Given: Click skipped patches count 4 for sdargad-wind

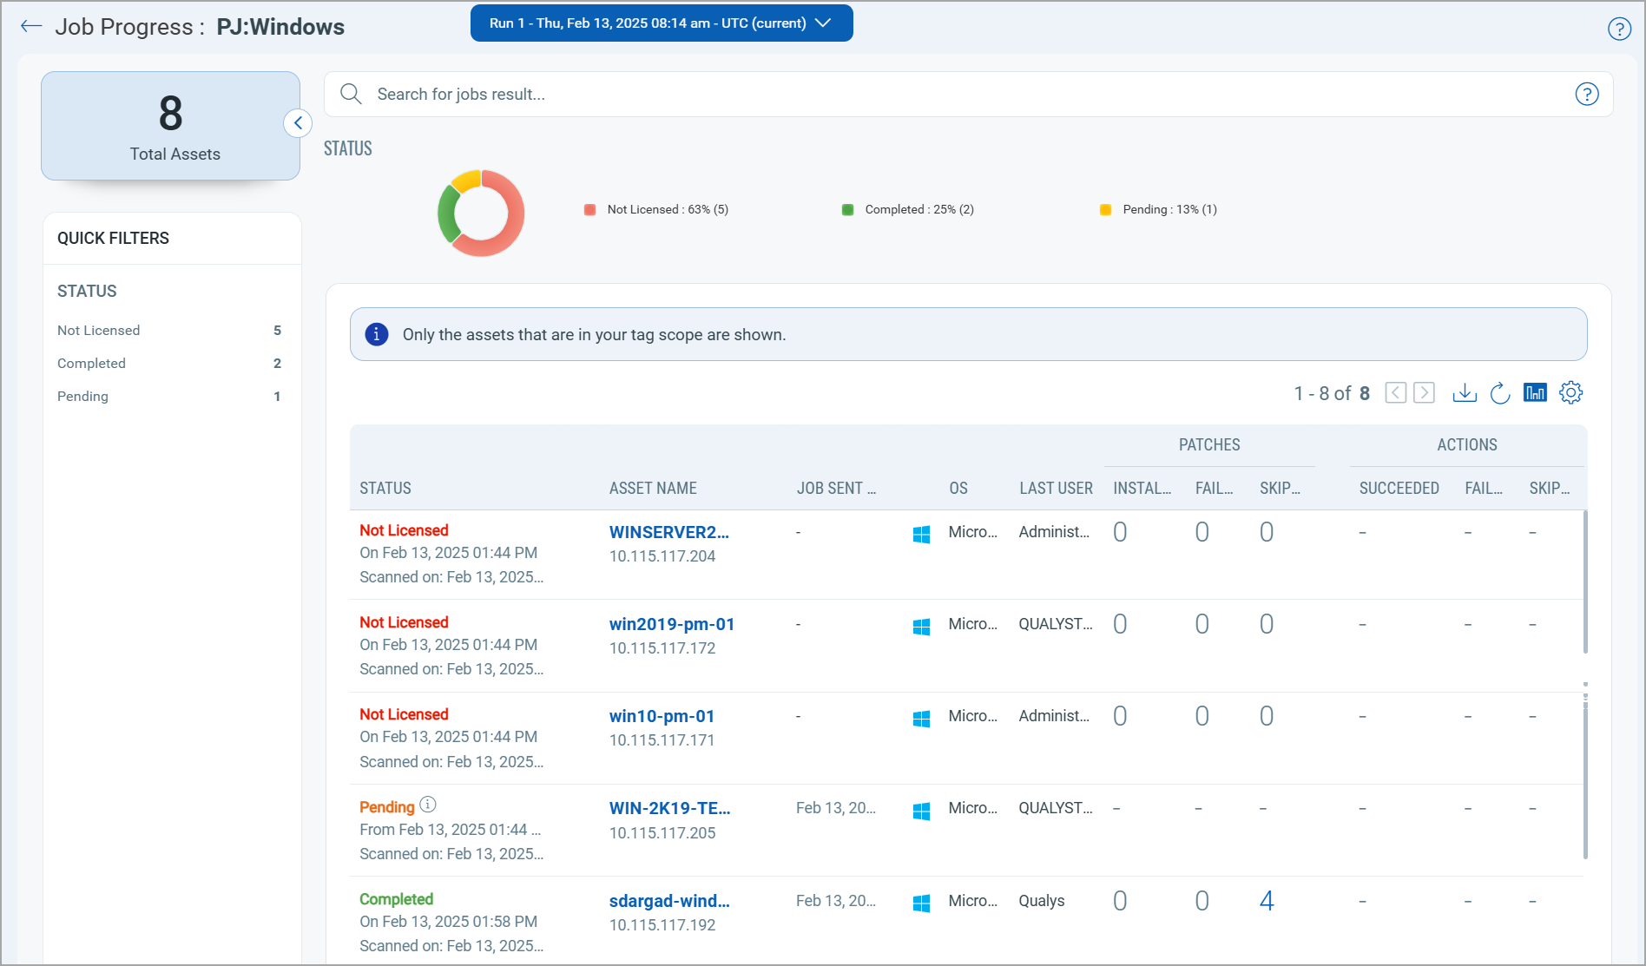Looking at the screenshot, I should click(x=1267, y=901).
